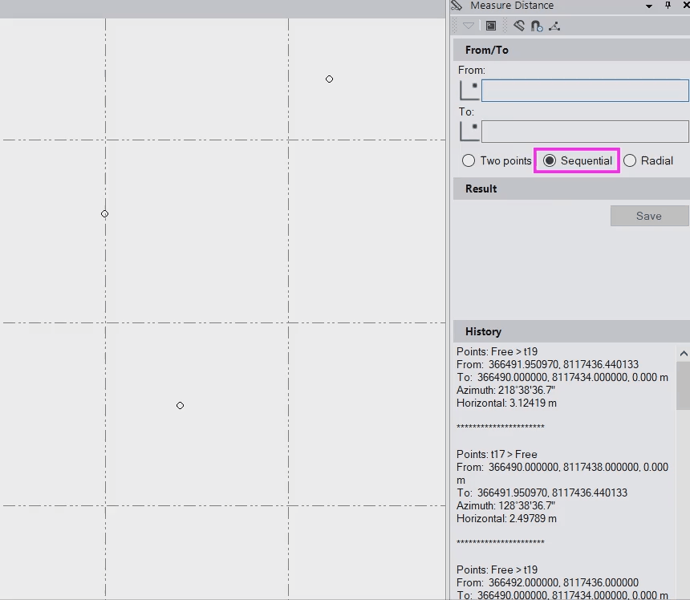Click the From point picker icon
The image size is (690, 600).
click(469, 90)
